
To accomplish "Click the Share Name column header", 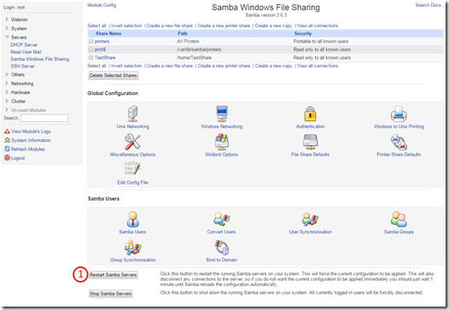I will (x=108, y=33).
